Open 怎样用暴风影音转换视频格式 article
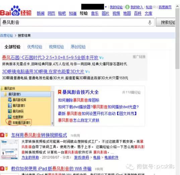The image size is (180, 175). 39,135
